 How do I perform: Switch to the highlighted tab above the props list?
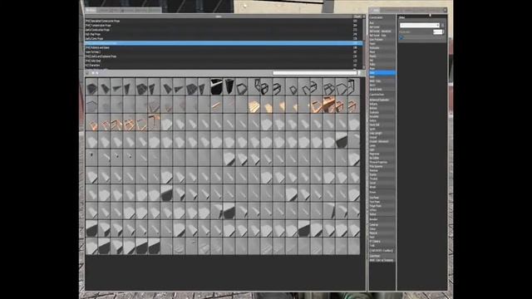pos(91,11)
